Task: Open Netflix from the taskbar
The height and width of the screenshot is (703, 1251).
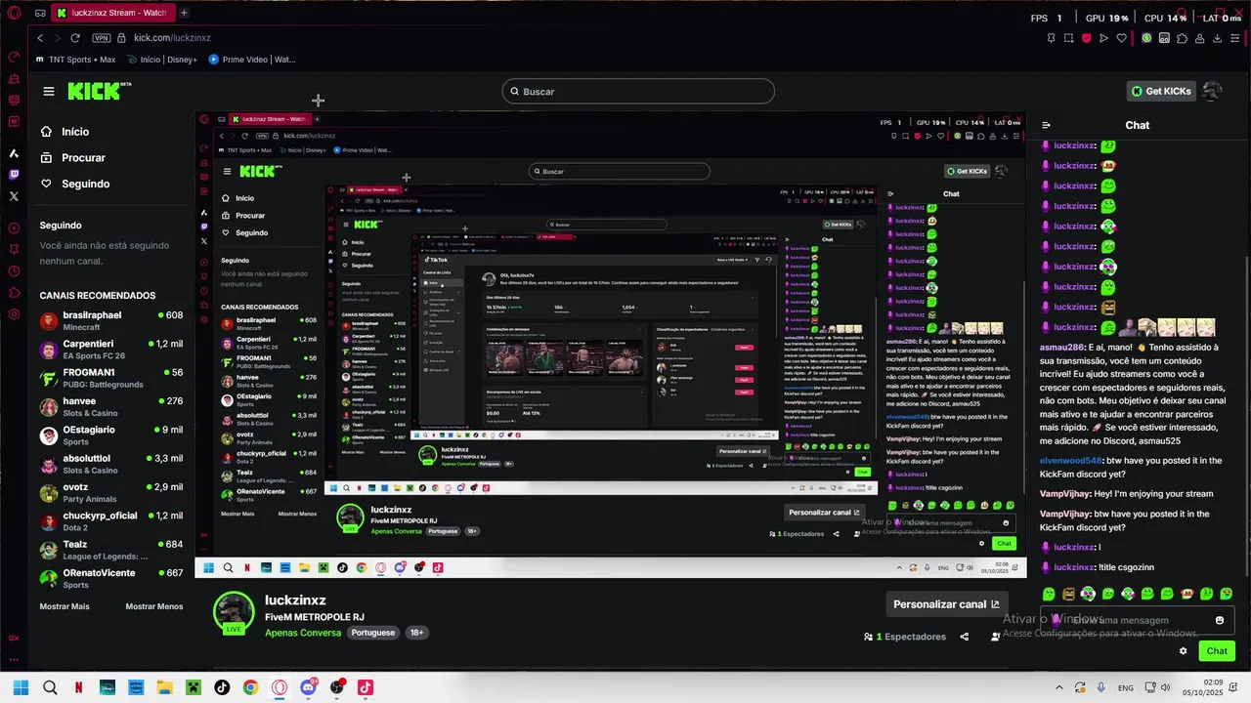Action: click(78, 687)
